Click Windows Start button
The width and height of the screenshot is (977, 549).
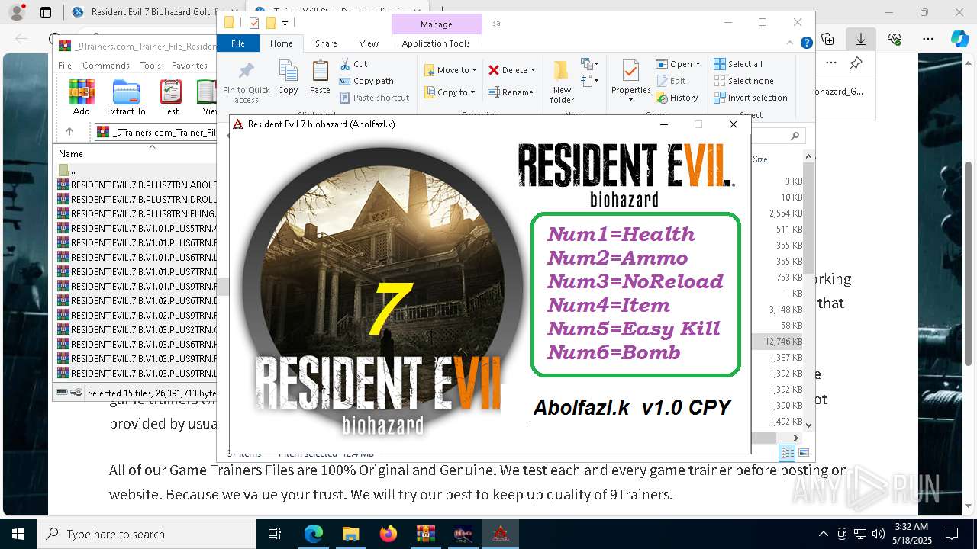pos(18,534)
